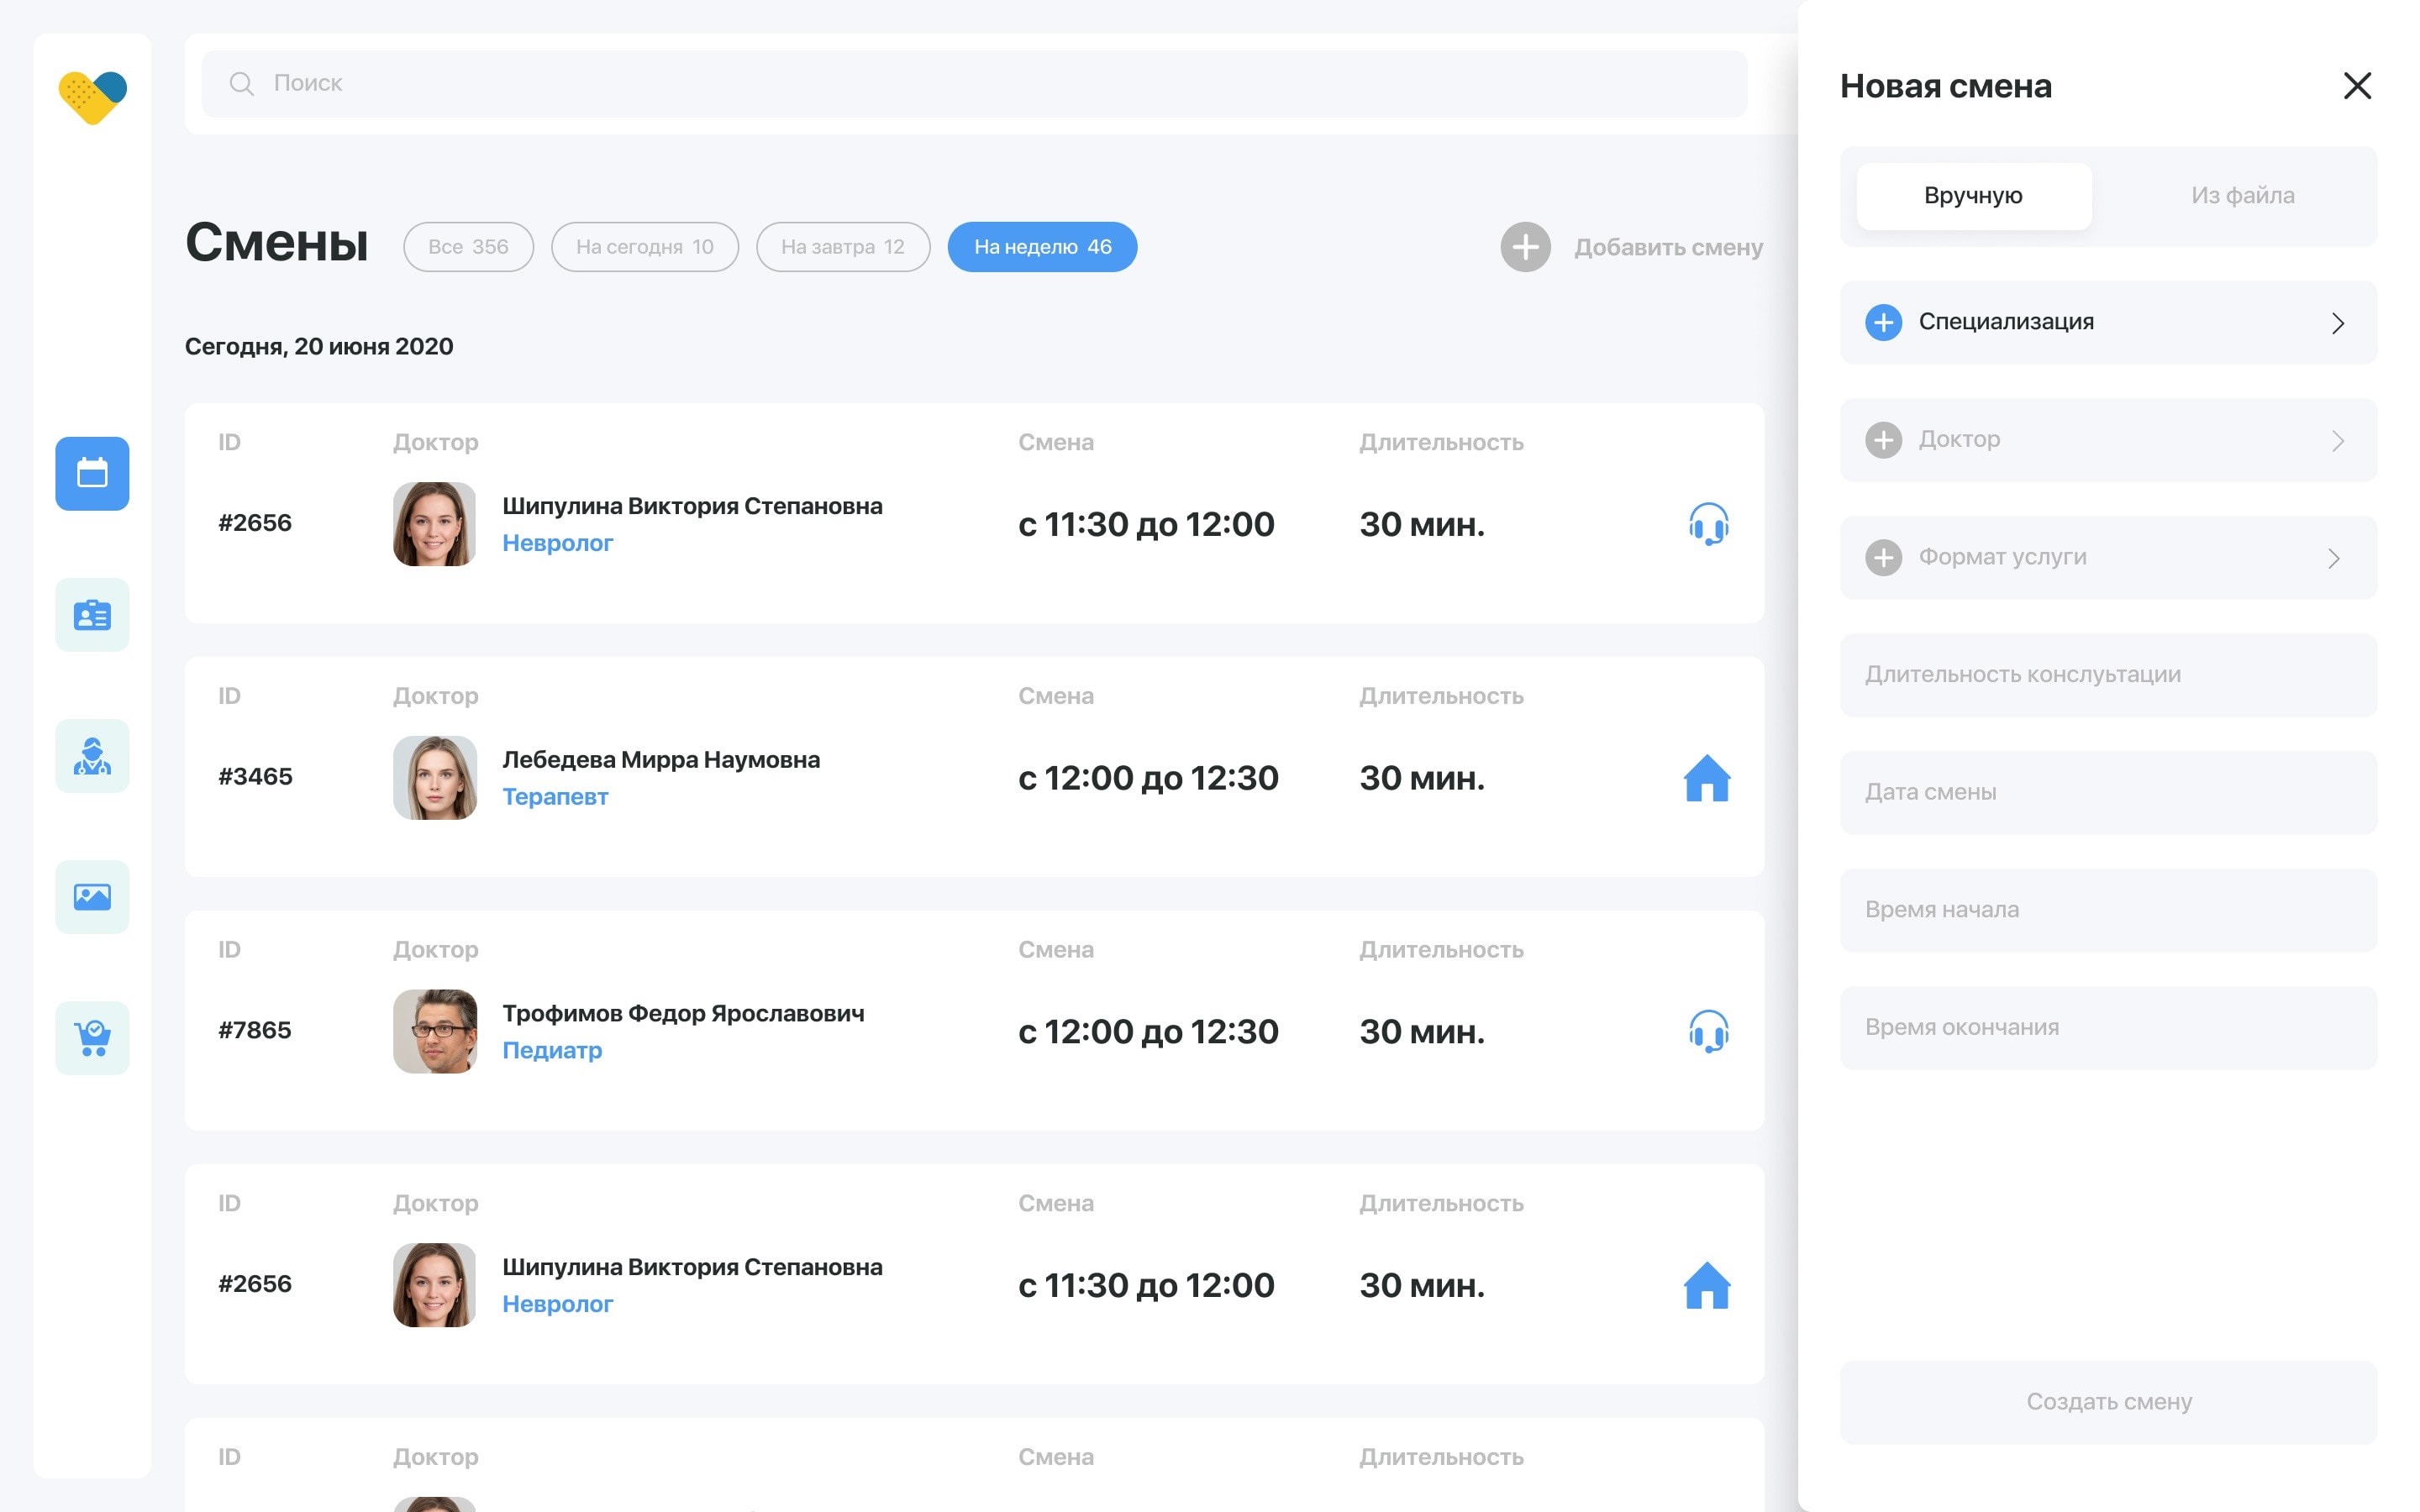Select the На неделю 46 filter
Image resolution: width=2420 pixels, height=1512 pixels.
click(x=1042, y=247)
